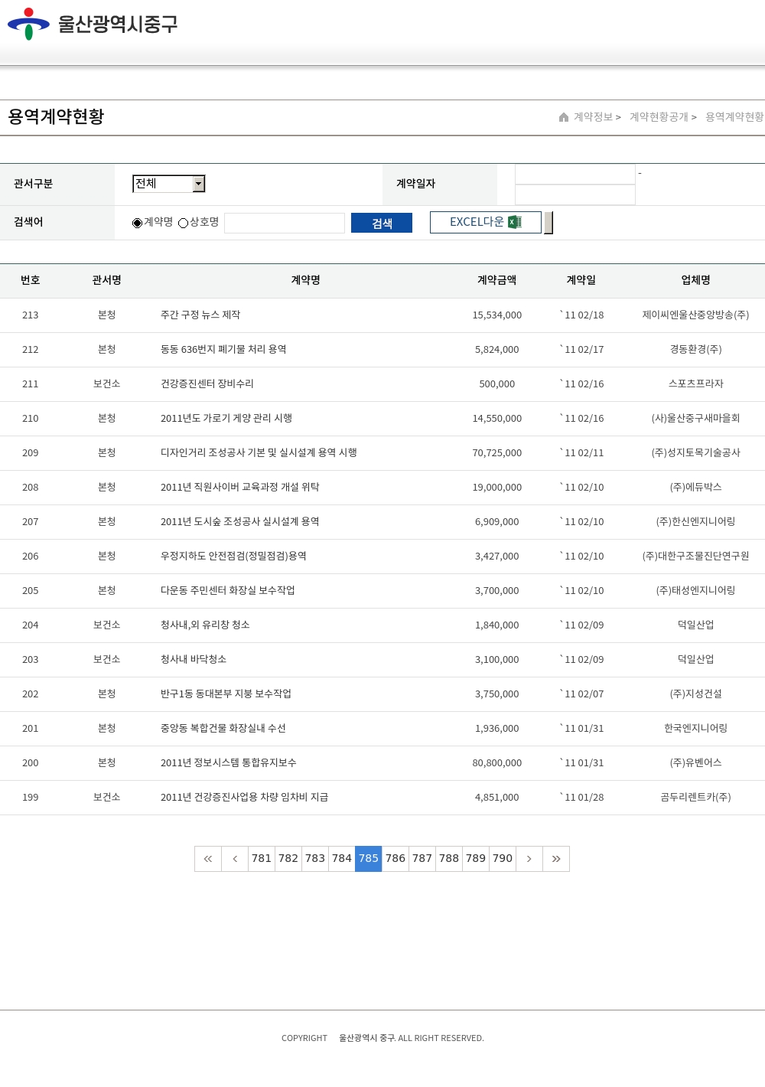Click the Ulsan Jung-gu logo emblem
The image size is (765, 1087).
coord(28,24)
